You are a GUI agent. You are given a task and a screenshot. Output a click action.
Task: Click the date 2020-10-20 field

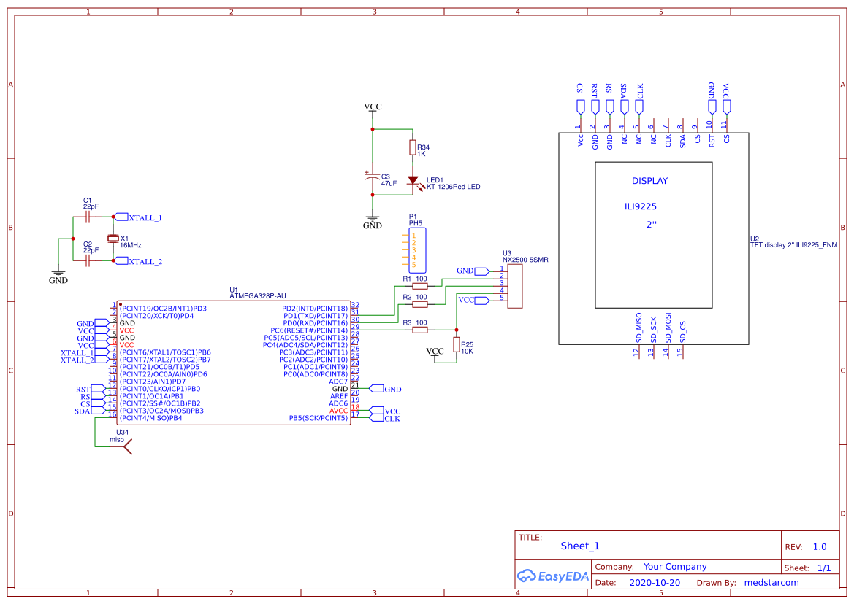tap(657, 582)
